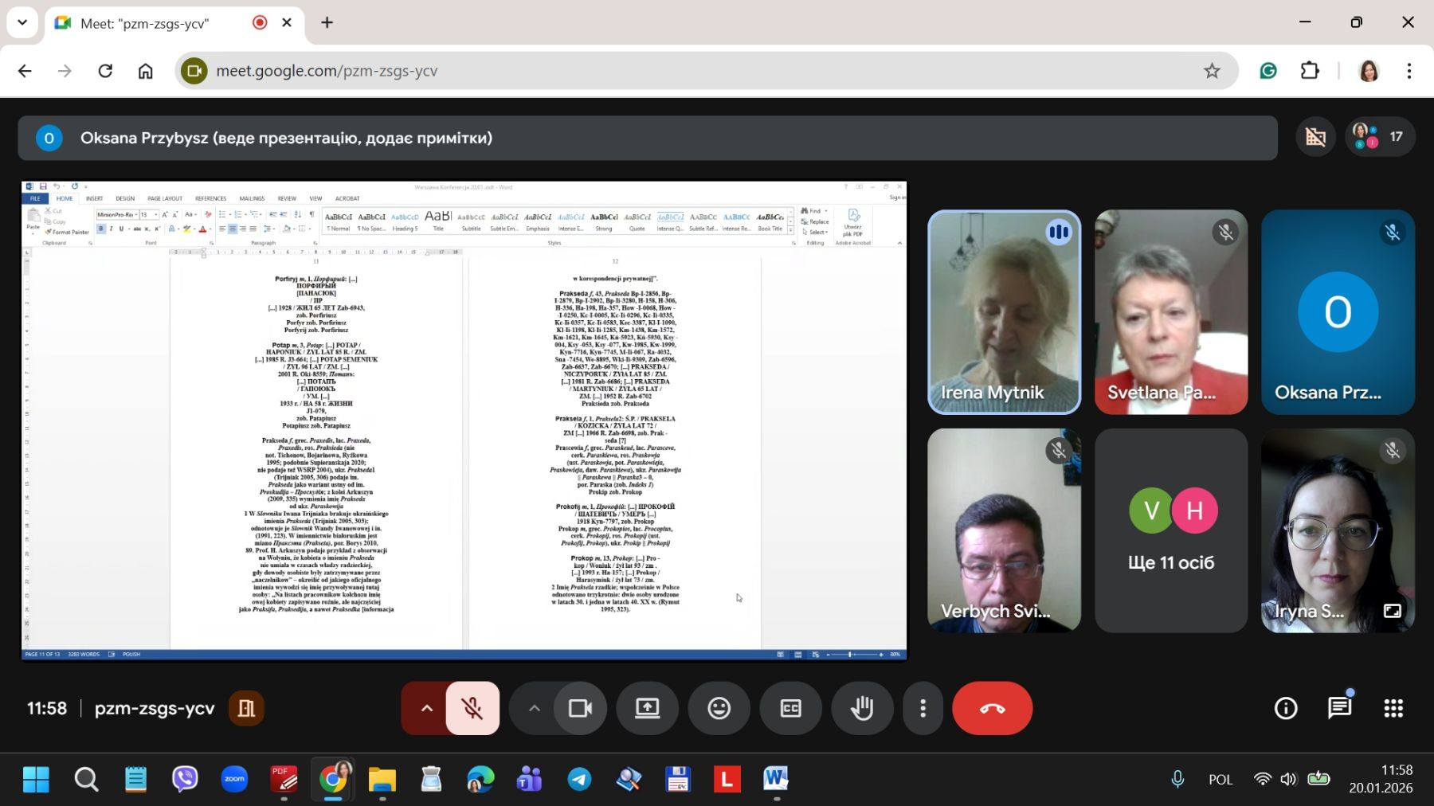Viewport: 1434px width, 806px height.
Task: Toggle the camera button
Action: coord(580,708)
